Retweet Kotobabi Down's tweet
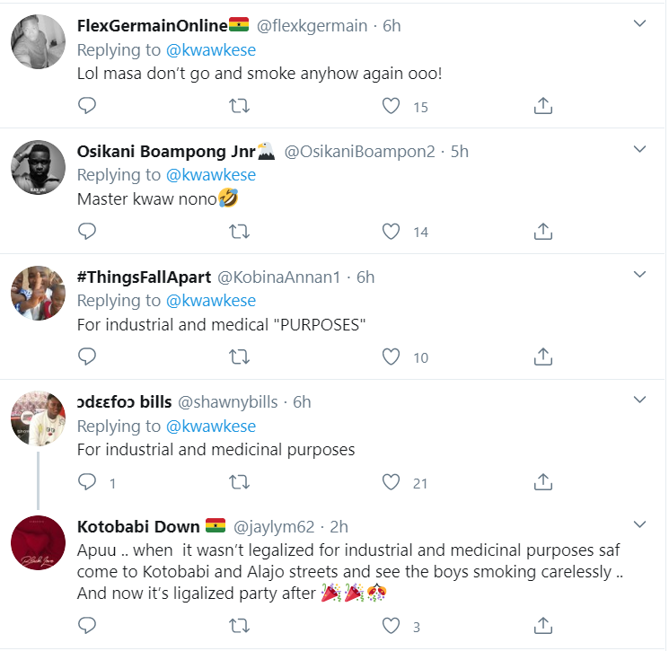669x651 pixels. pos(240,626)
